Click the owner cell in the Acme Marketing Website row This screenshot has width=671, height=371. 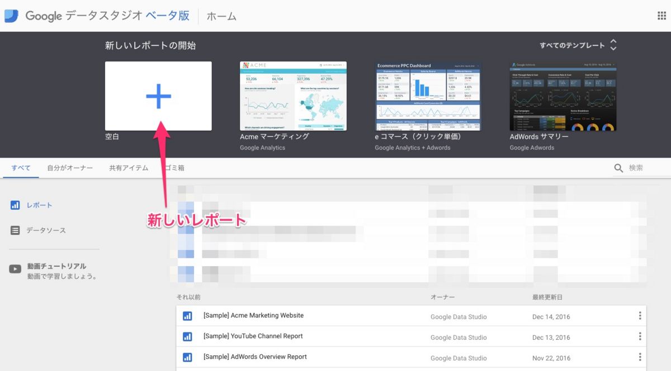tap(459, 317)
